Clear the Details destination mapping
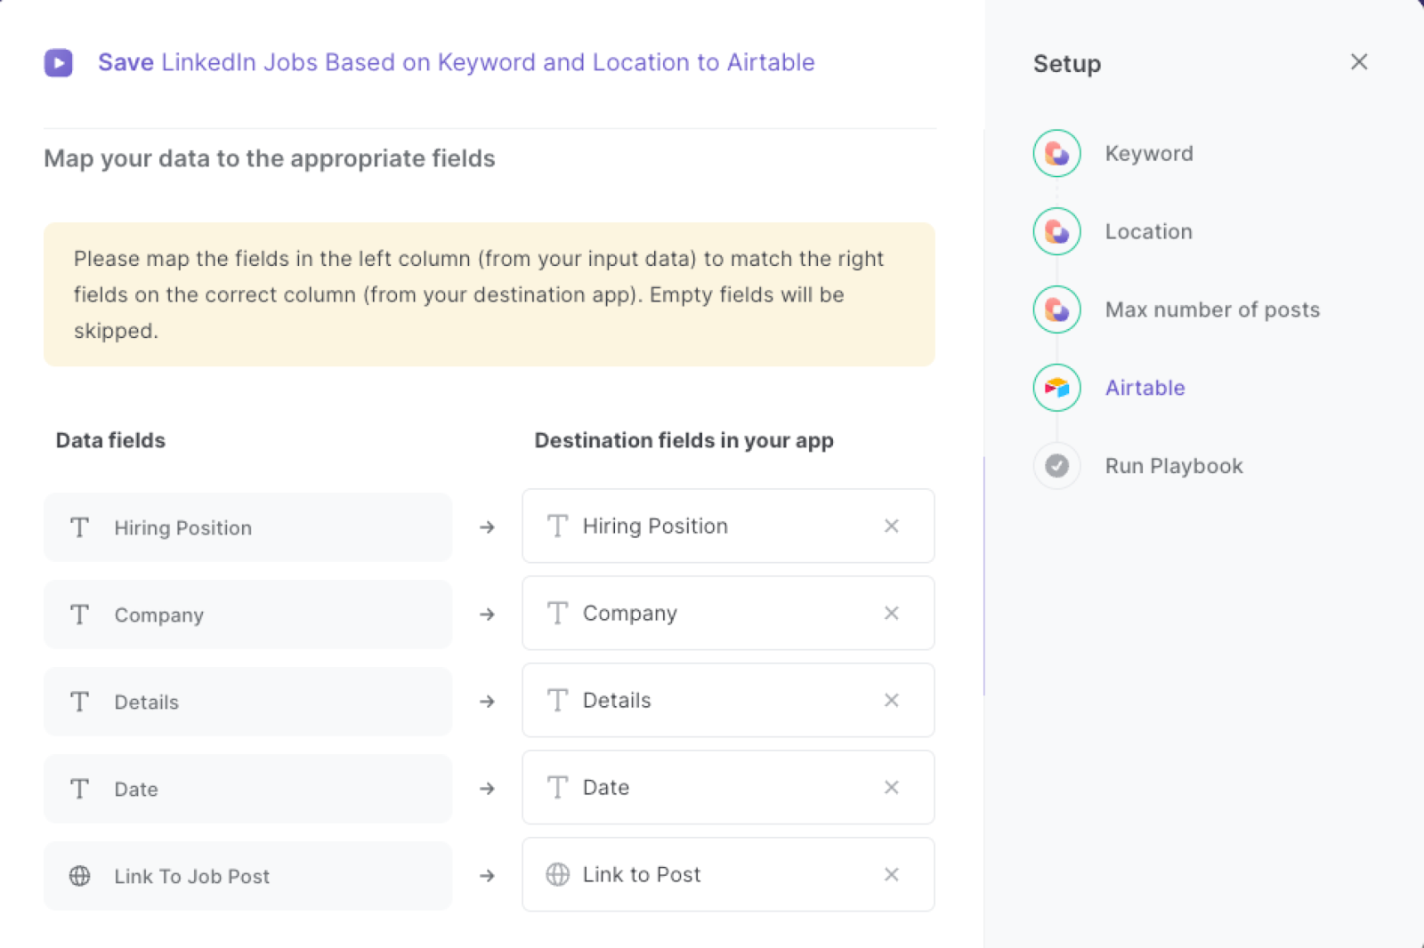The width and height of the screenshot is (1424, 948). point(892,701)
